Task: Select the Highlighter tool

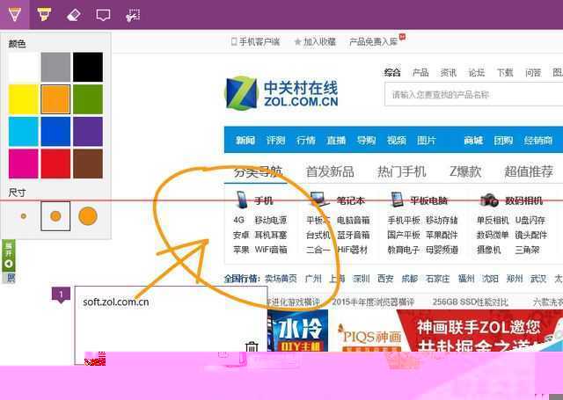Action: tap(44, 15)
